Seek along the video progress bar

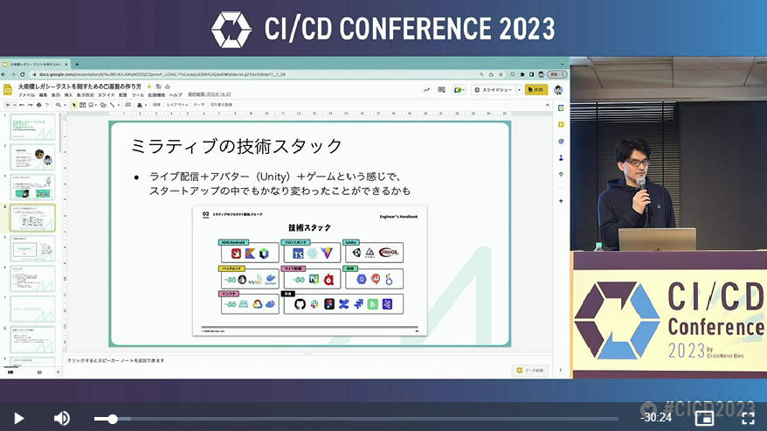(x=356, y=419)
